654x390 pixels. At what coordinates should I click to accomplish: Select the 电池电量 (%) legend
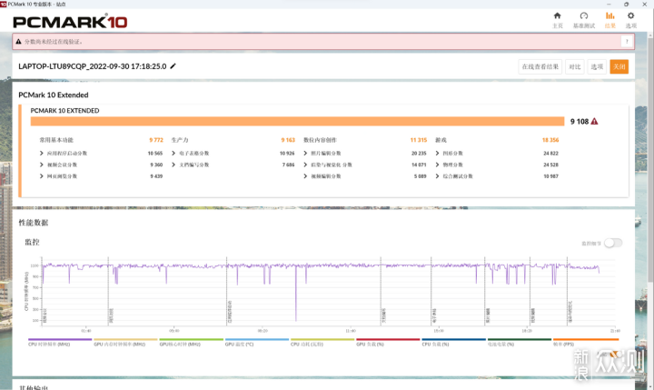tap(520, 343)
